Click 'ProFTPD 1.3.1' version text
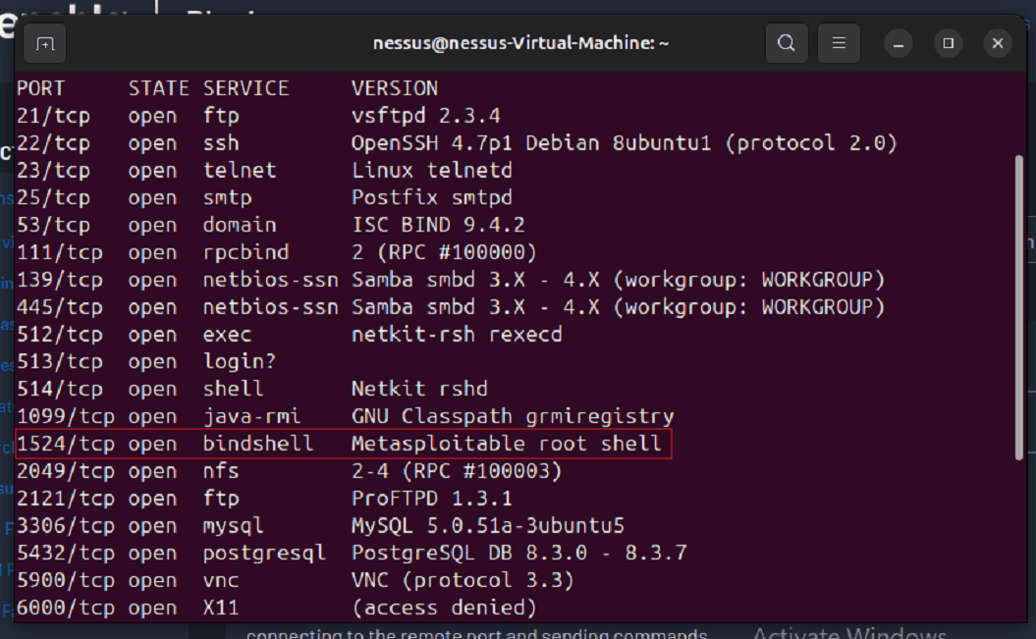Viewport: 1036px width, 639px height. (x=432, y=499)
